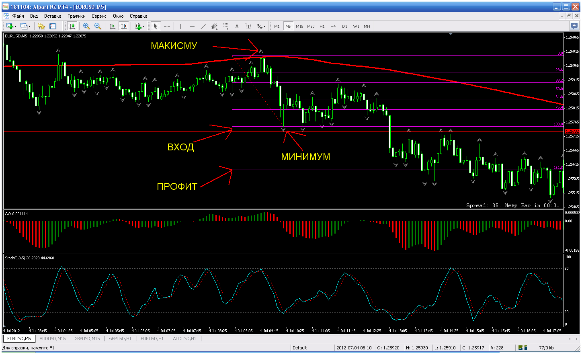The width and height of the screenshot is (582, 353).
Task: Open the Вид menu
Action: click(34, 16)
